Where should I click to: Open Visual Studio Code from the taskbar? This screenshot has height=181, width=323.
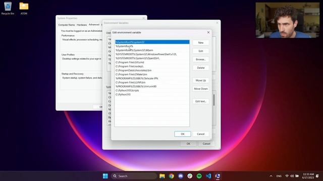click(x=208, y=176)
